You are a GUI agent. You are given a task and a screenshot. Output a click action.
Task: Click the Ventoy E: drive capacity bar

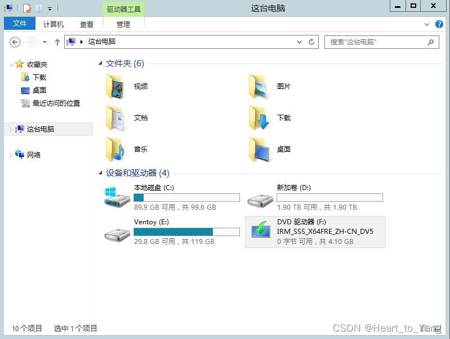point(186,232)
